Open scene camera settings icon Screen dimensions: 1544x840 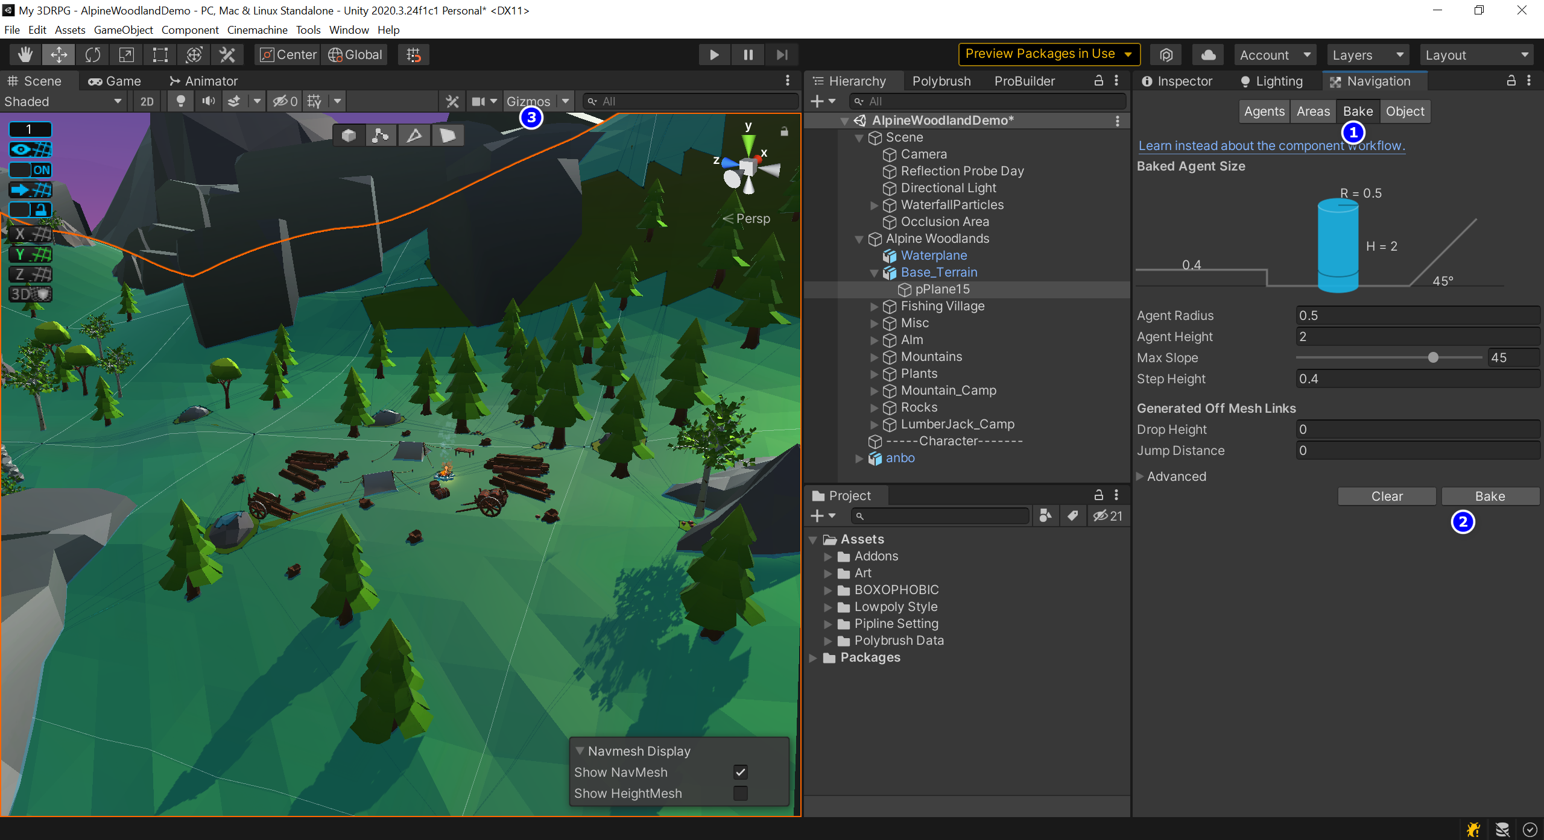[x=479, y=101]
